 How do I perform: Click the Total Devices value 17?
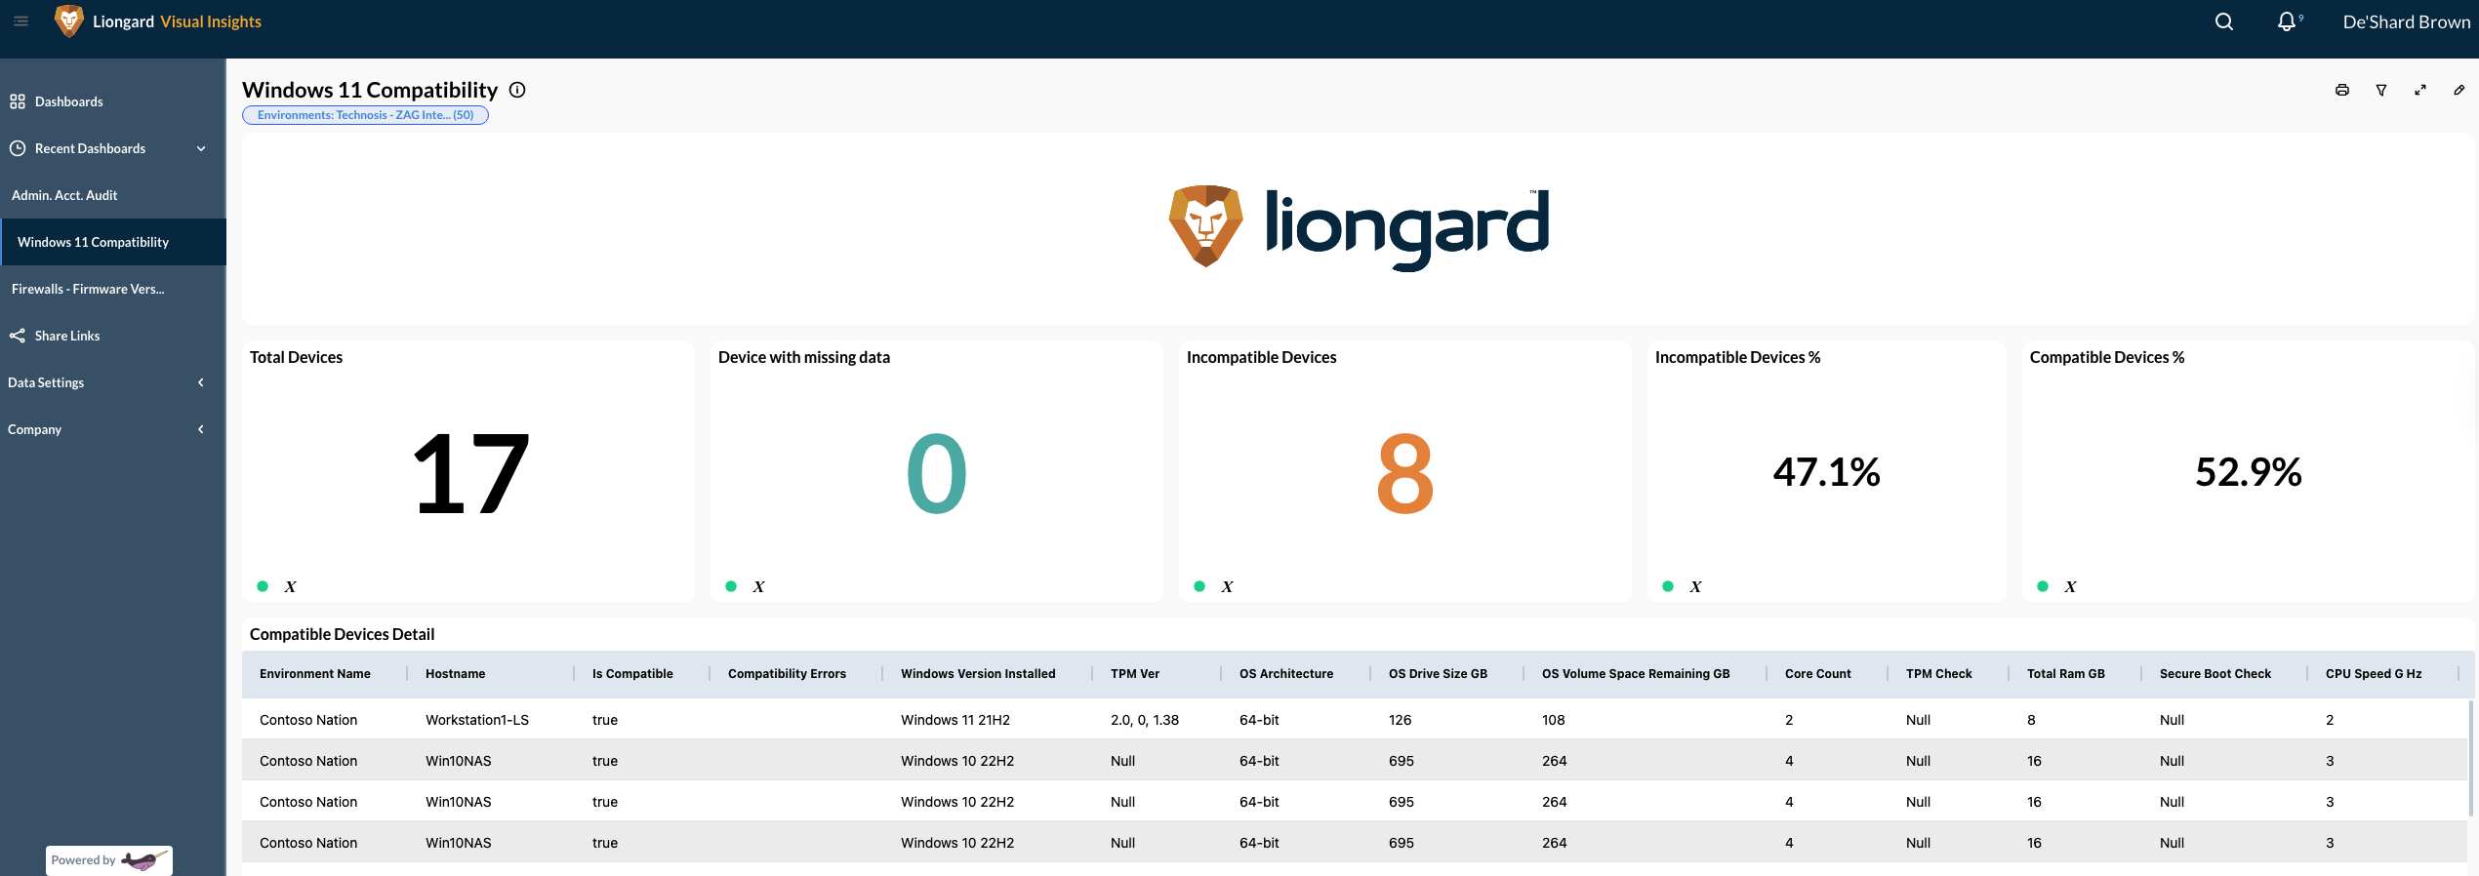pyautogui.click(x=469, y=474)
